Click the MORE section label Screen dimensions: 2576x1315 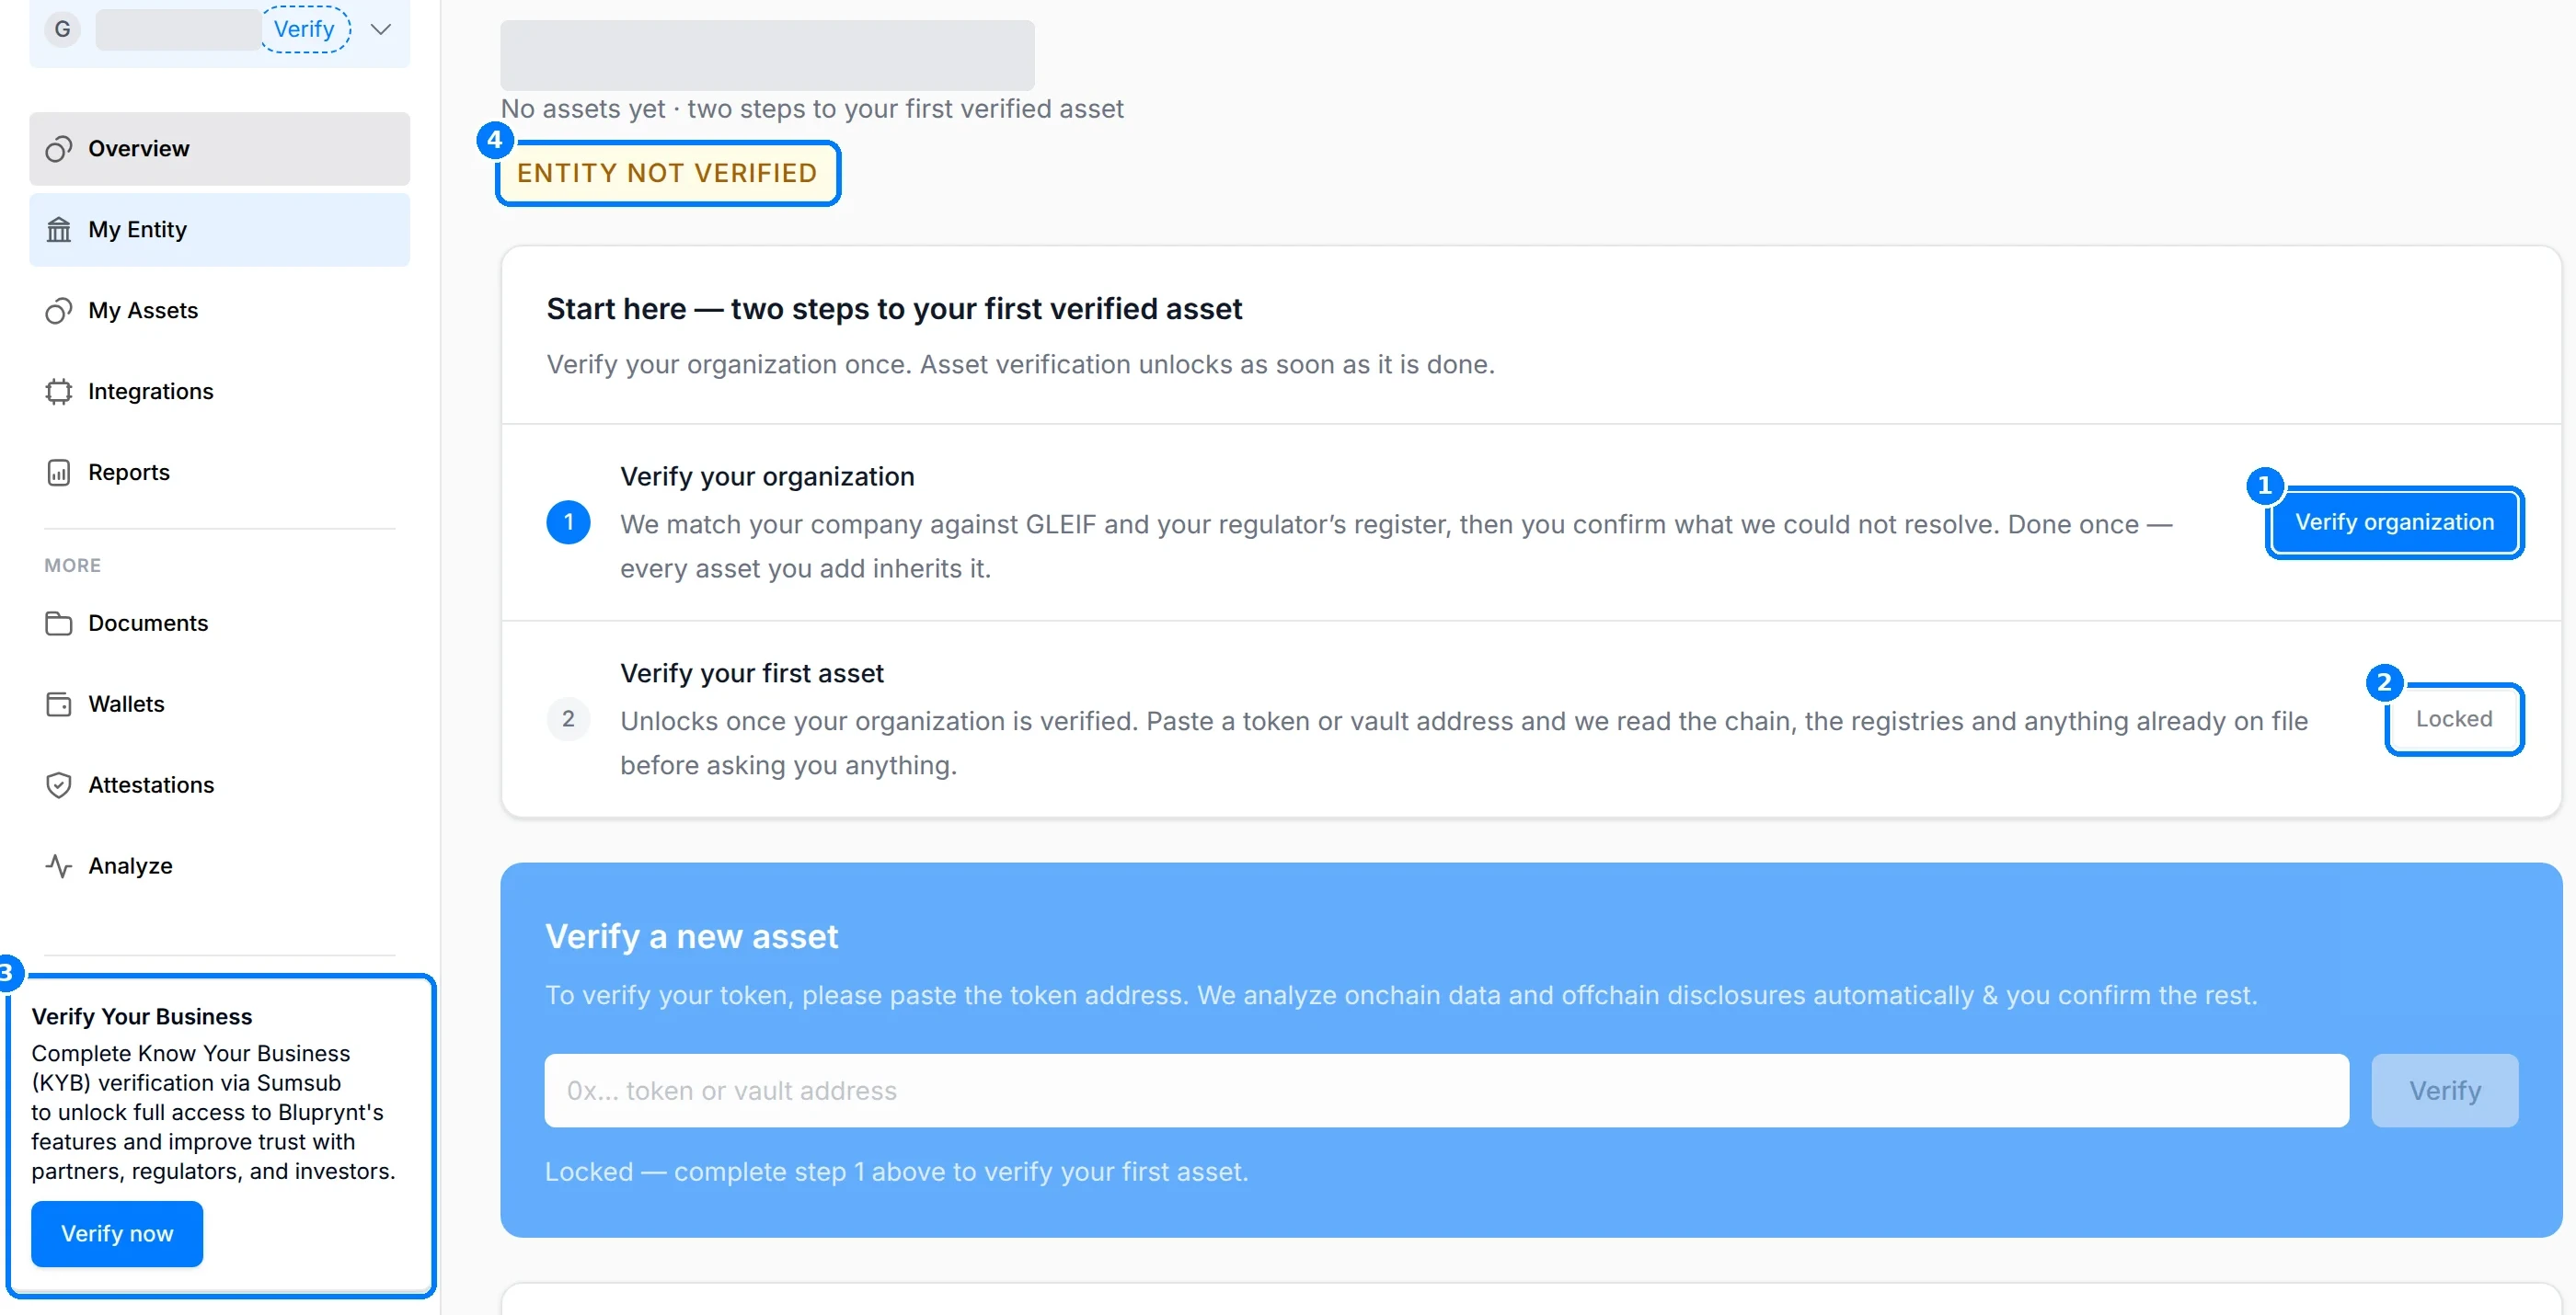pos(73,566)
